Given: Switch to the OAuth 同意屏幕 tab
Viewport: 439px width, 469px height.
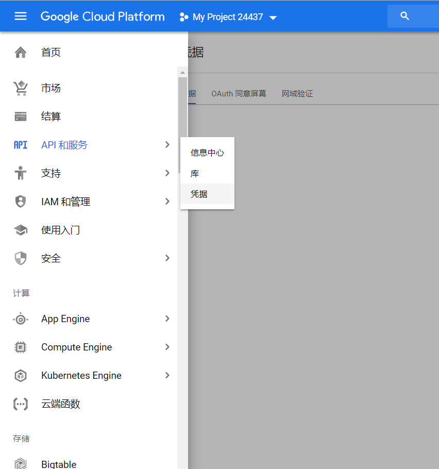Looking at the screenshot, I should coord(239,94).
